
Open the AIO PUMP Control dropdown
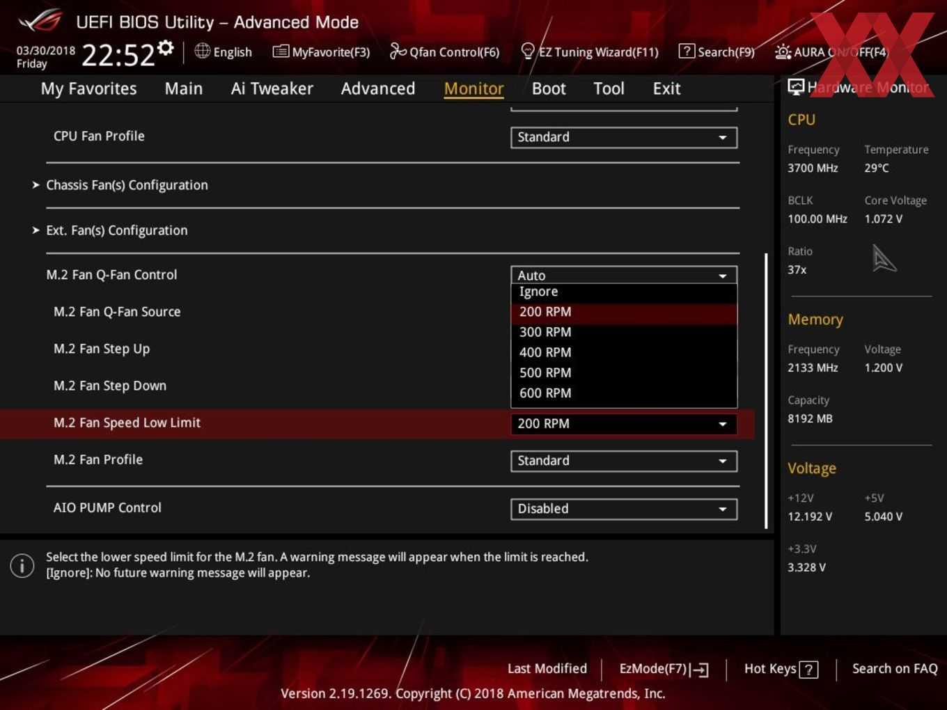pyautogui.click(x=624, y=509)
